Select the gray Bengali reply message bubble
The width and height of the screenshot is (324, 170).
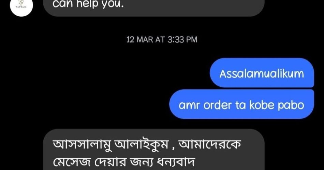point(154,150)
